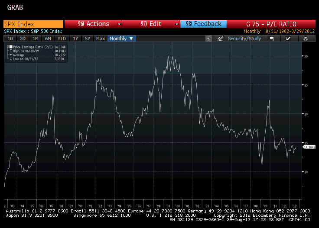Click the 98) Feedback button
This screenshot has height=228, width=319.
(x=203, y=24)
